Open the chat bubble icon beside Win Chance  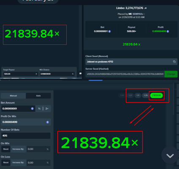pyautogui.click(x=80, y=74)
